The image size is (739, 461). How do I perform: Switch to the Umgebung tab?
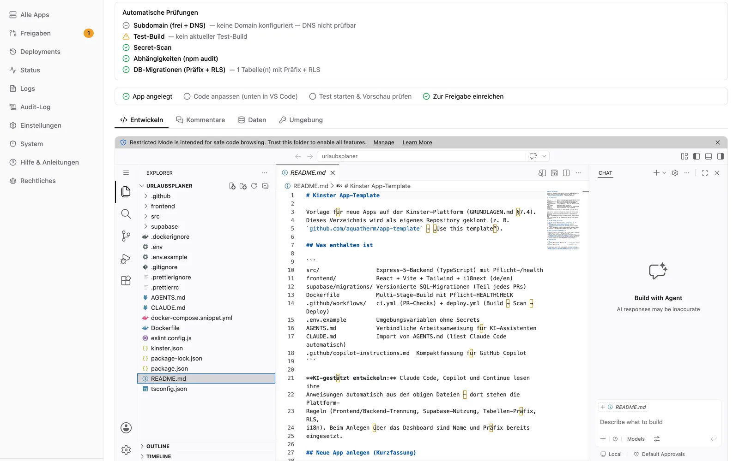pos(301,120)
